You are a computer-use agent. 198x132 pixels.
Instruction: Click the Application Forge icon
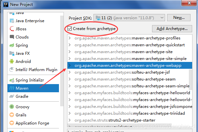(x=12, y=123)
